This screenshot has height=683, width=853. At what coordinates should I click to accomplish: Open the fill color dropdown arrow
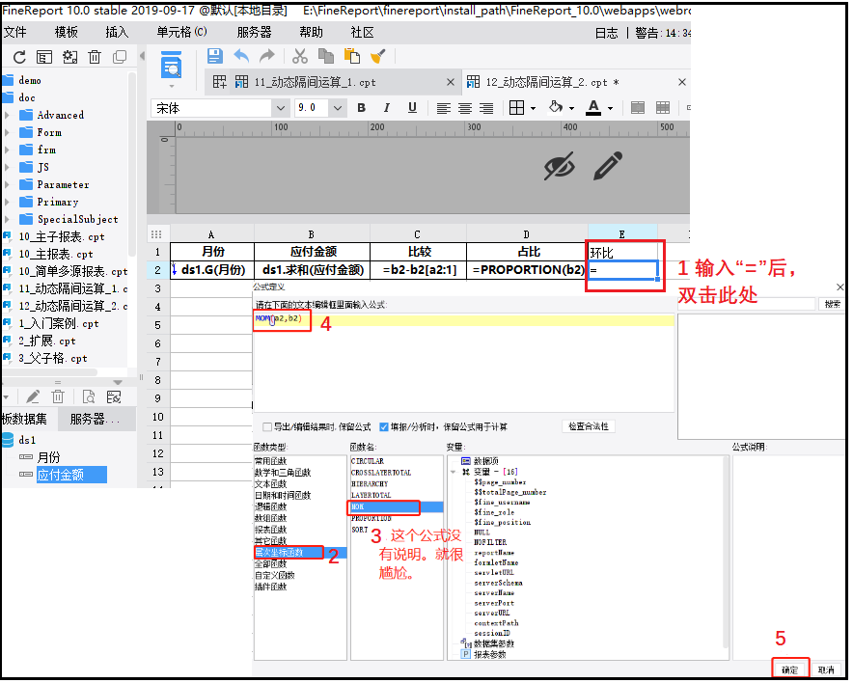[571, 108]
